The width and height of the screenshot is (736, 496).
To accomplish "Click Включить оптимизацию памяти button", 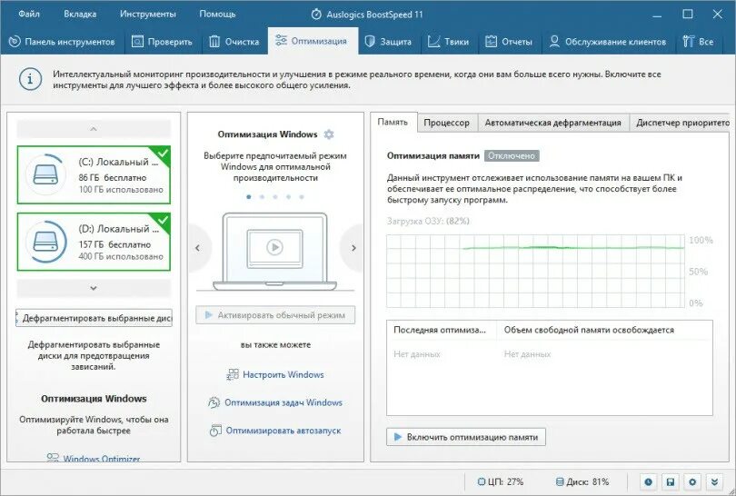I will point(466,437).
